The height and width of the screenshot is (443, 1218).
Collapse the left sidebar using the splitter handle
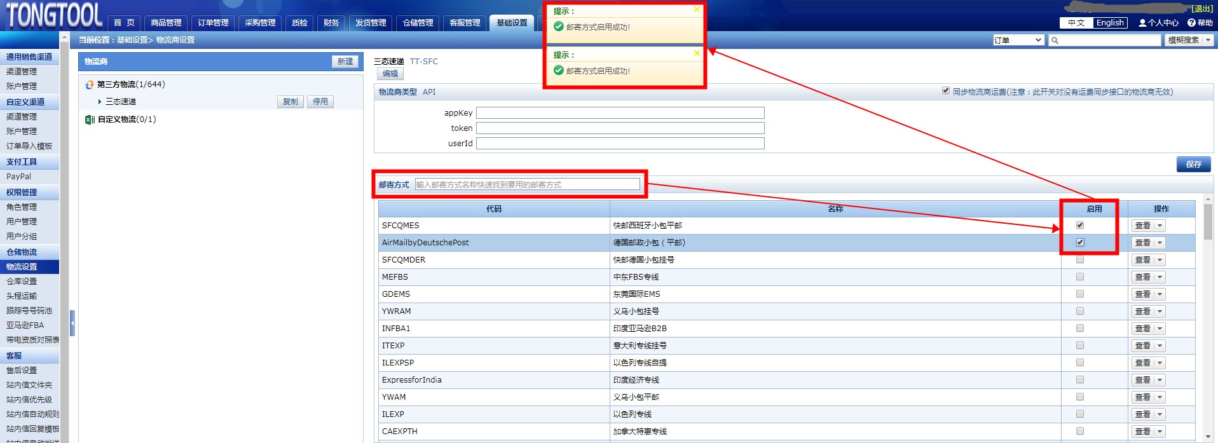pyautogui.click(x=72, y=323)
